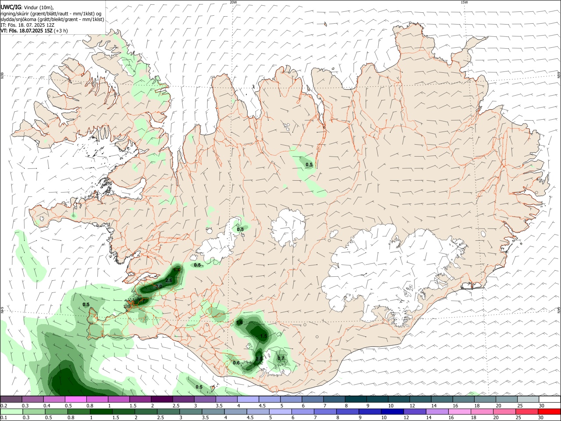Pick the light green 0.1 rain swatch
This screenshot has height=421, width=561.
click(x=11, y=412)
